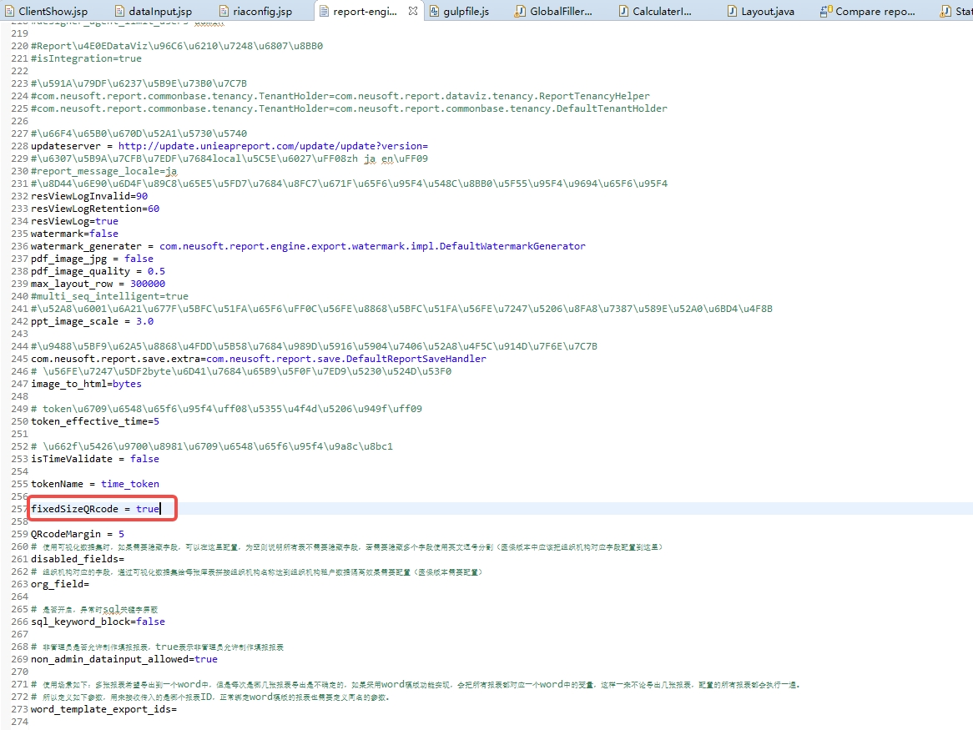This screenshot has height=730, width=973.
Task: Click the tokenName value time_token
Action: coord(129,484)
